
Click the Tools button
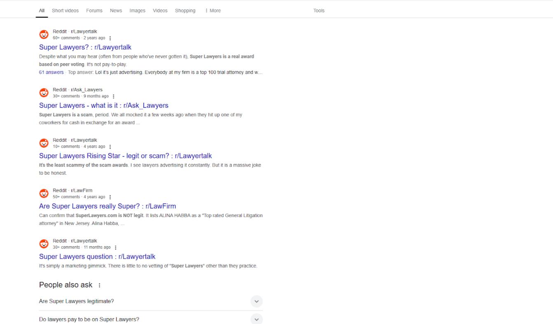click(x=319, y=11)
